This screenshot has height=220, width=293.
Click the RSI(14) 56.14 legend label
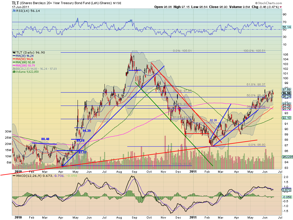28,11
